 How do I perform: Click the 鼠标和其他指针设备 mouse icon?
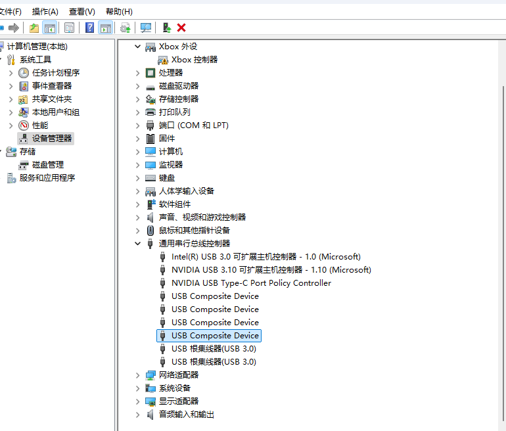pos(150,231)
